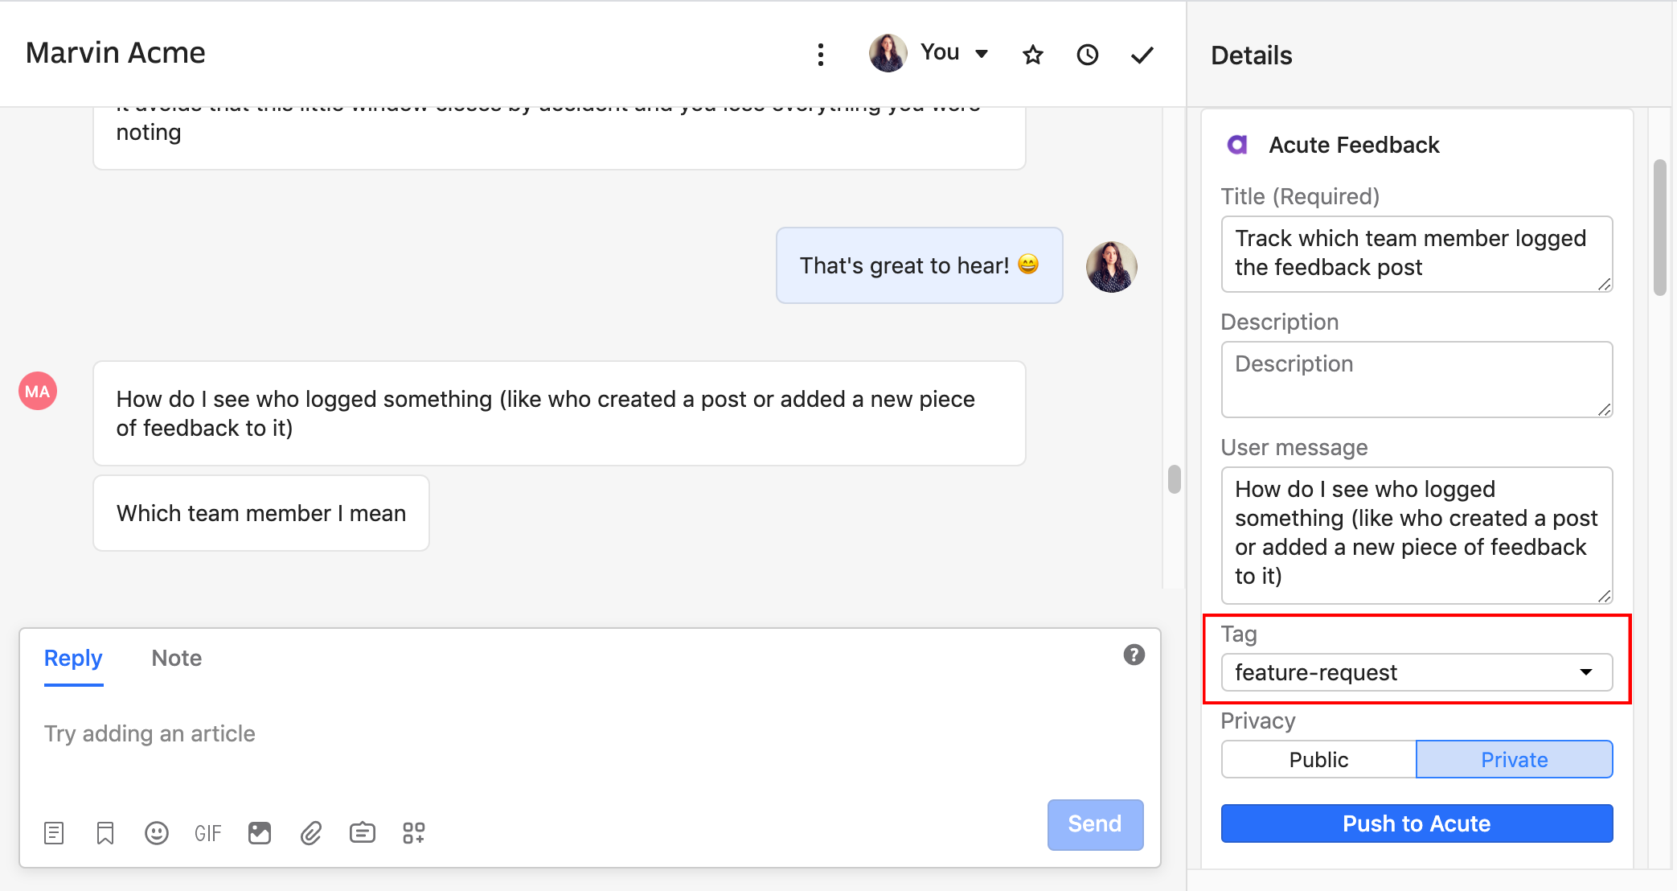1677x891 pixels.
Task: Switch Privacy setting to Private
Action: (1515, 759)
